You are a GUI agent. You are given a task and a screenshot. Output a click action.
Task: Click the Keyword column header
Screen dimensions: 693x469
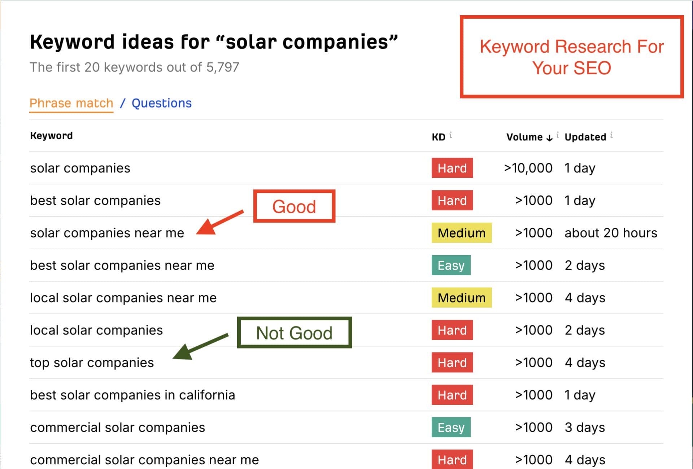[51, 136]
